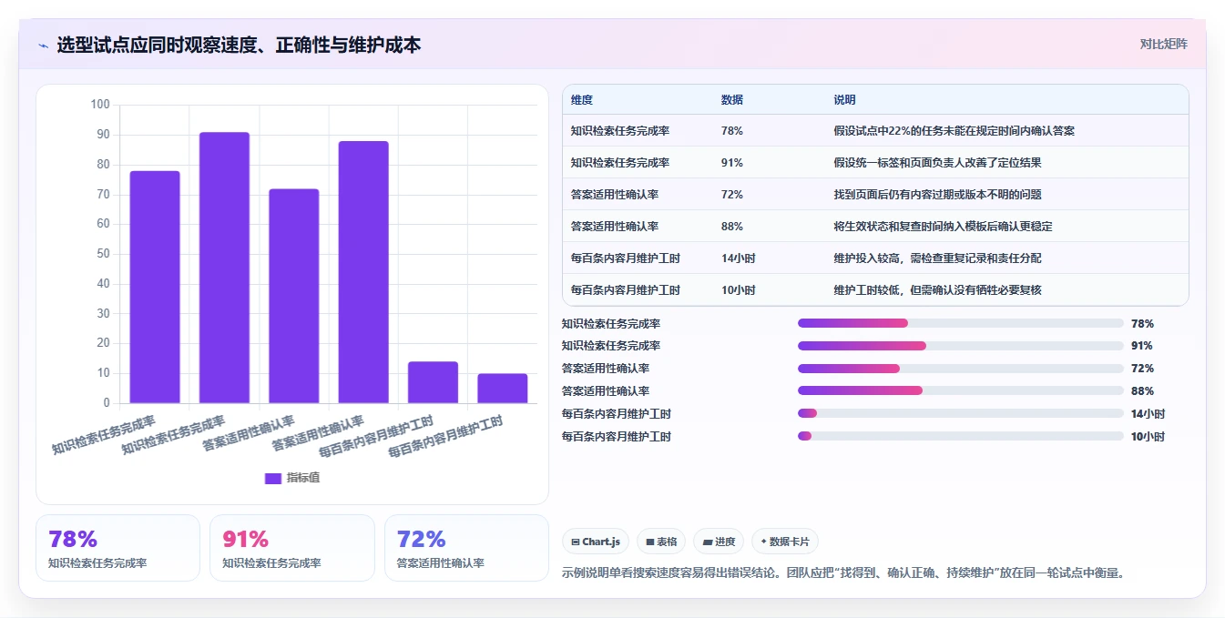The width and height of the screenshot is (1225, 618).
Task: Click the 14小时 value ending its progress row
Action: [1148, 414]
